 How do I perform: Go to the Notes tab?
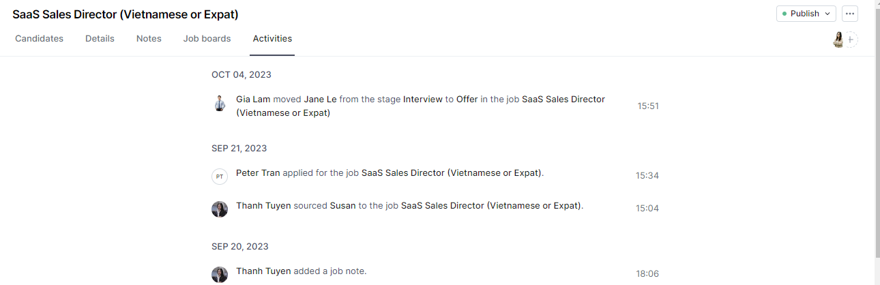pyautogui.click(x=149, y=39)
